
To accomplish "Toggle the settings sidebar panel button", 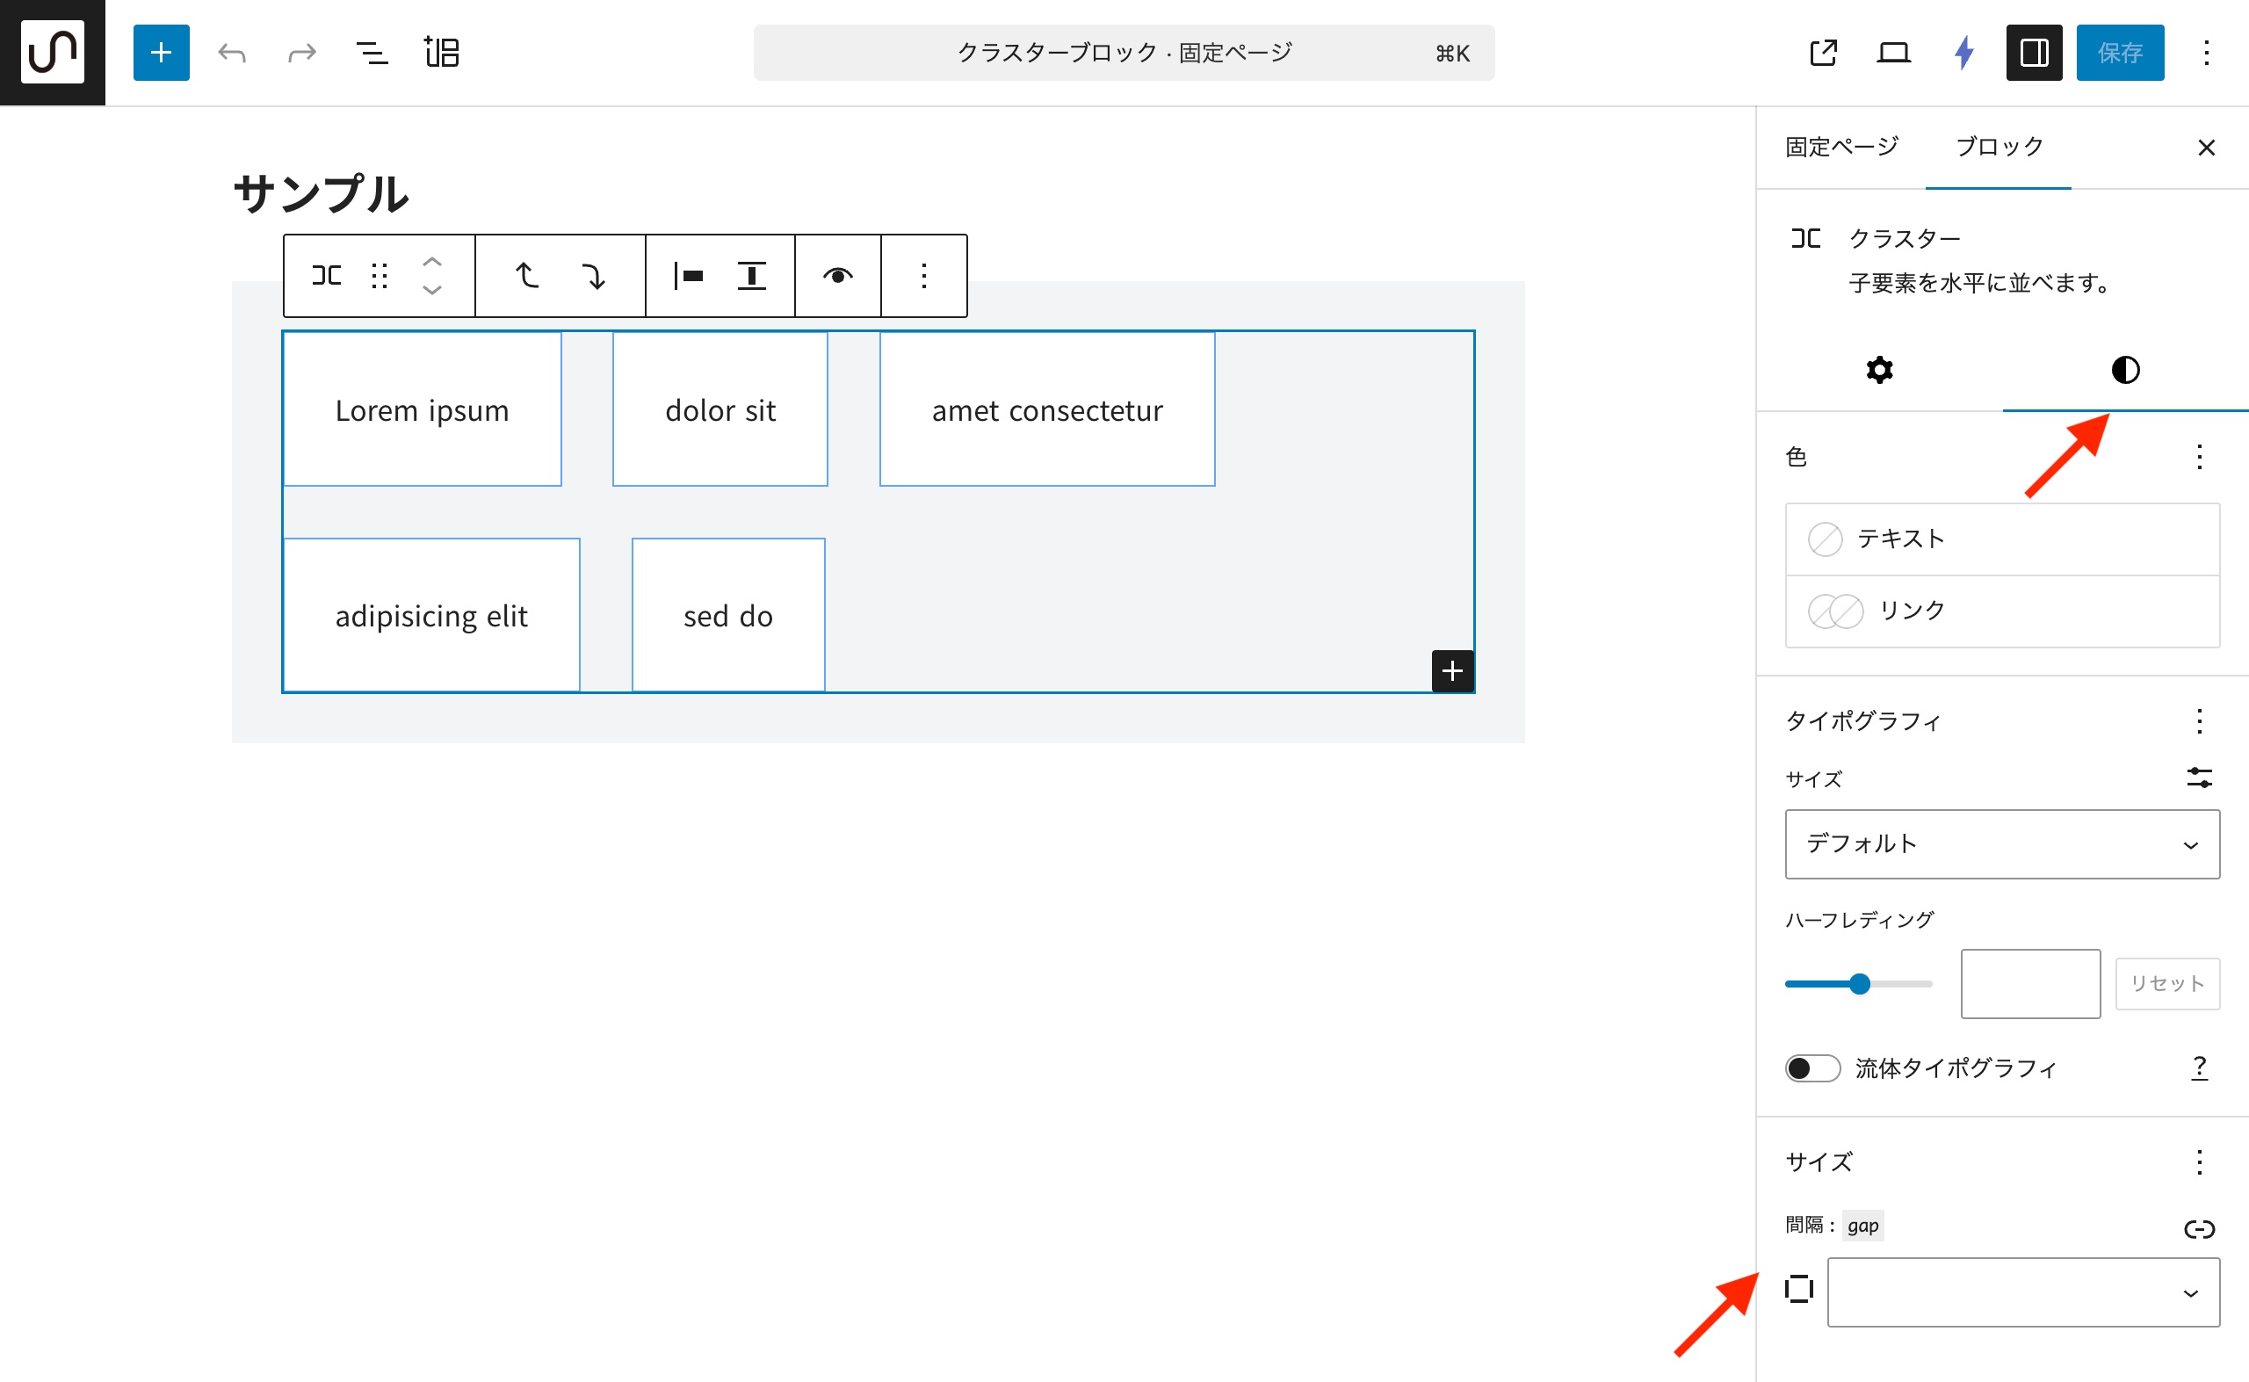I will coord(2034,53).
